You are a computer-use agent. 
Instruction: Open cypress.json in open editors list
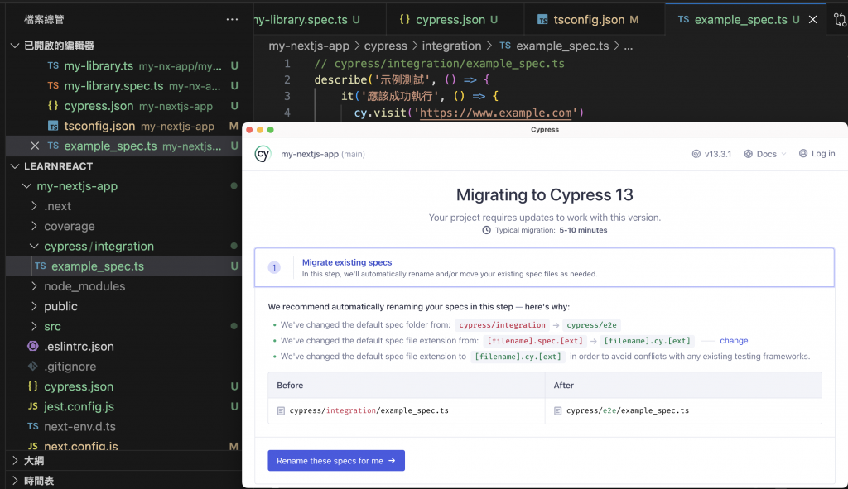pyautogui.click(x=124, y=105)
